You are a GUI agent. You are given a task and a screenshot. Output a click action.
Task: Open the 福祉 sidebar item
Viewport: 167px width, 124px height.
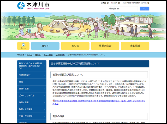(32, 82)
